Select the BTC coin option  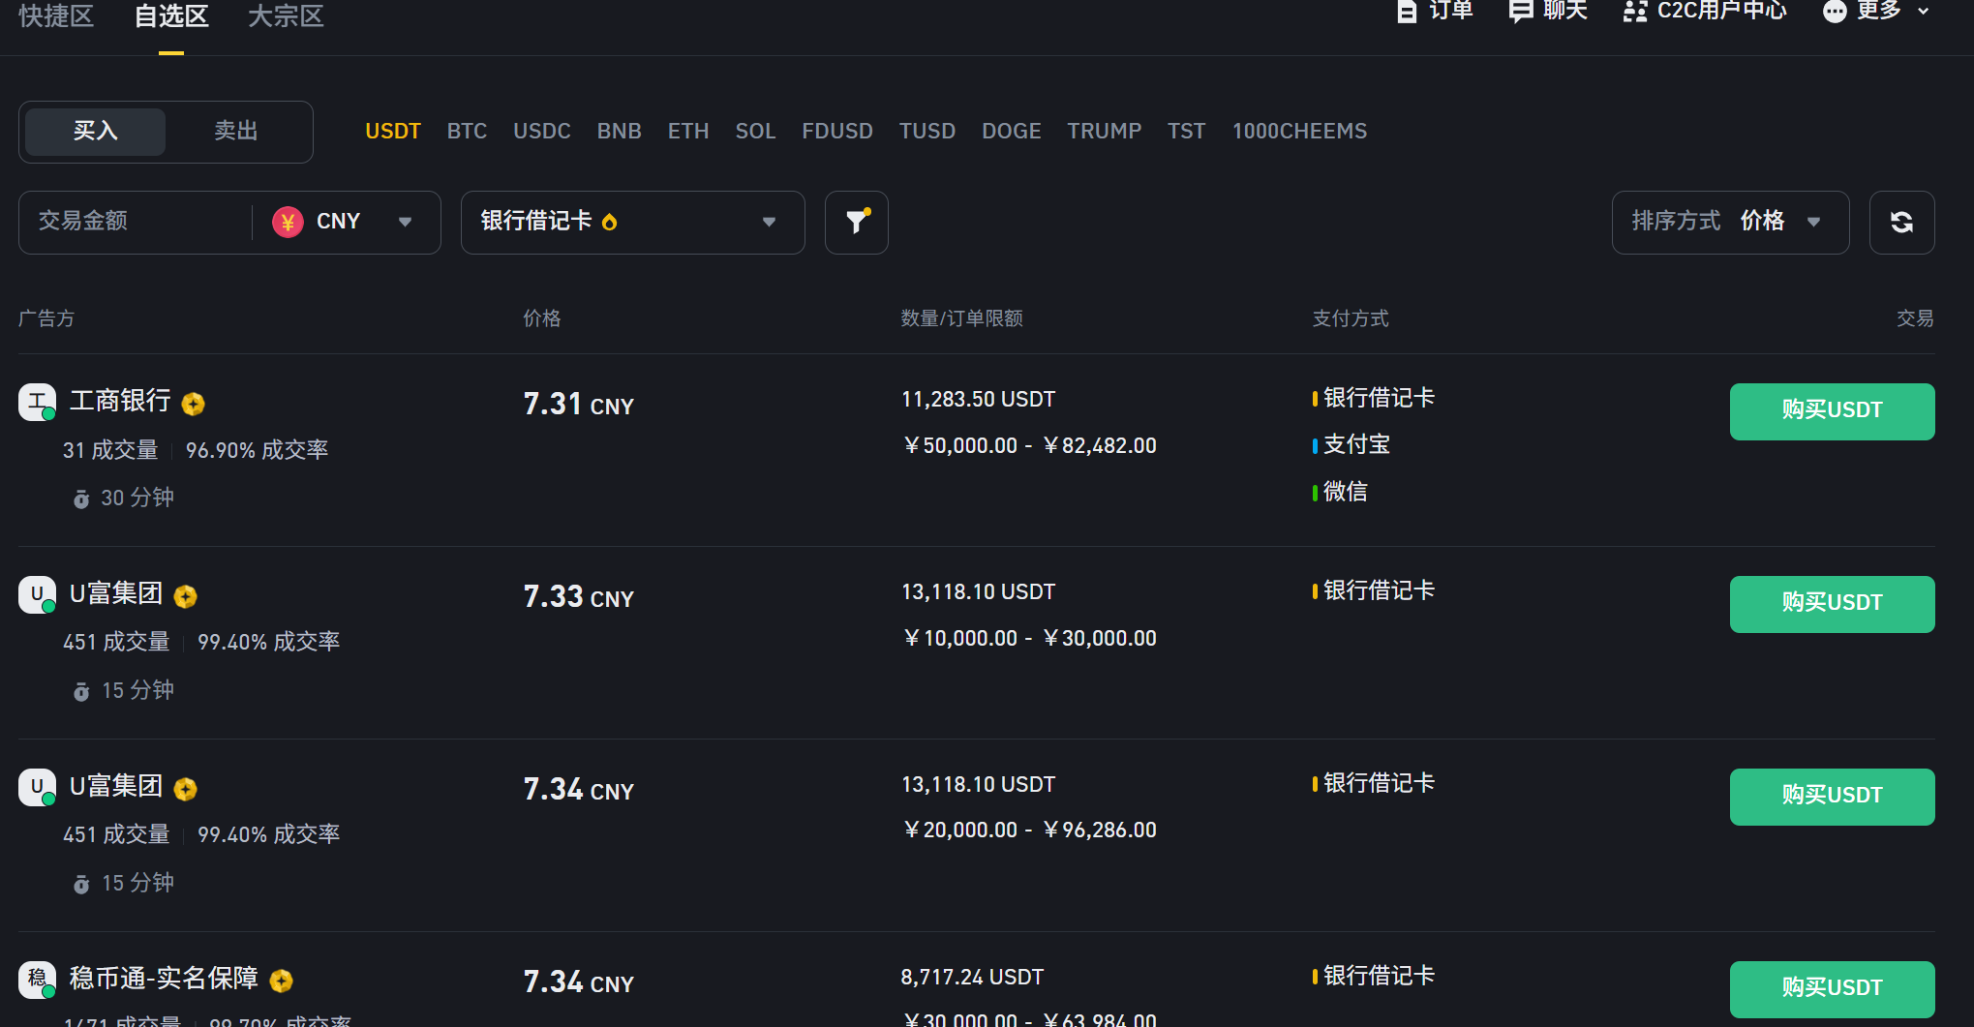tap(467, 132)
